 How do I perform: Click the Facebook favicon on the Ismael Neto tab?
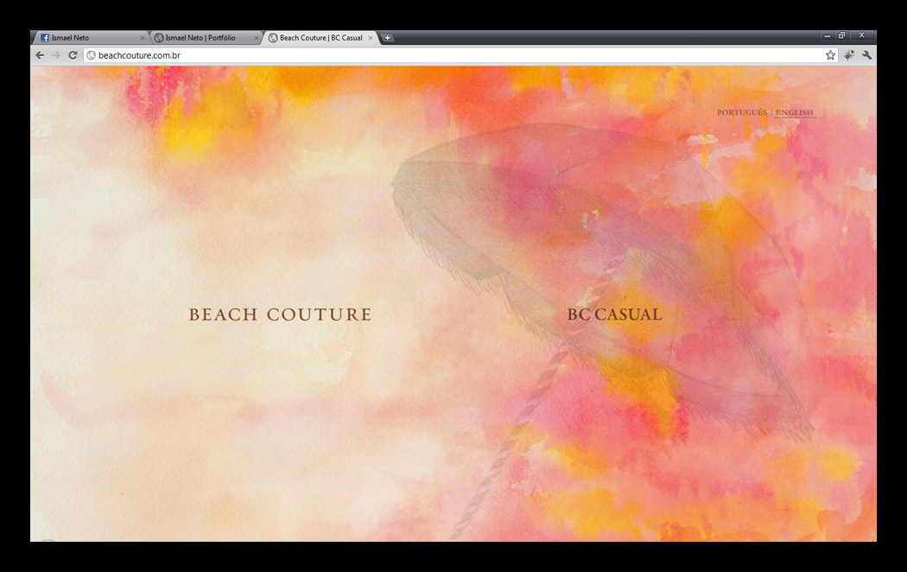(x=45, y=38)
